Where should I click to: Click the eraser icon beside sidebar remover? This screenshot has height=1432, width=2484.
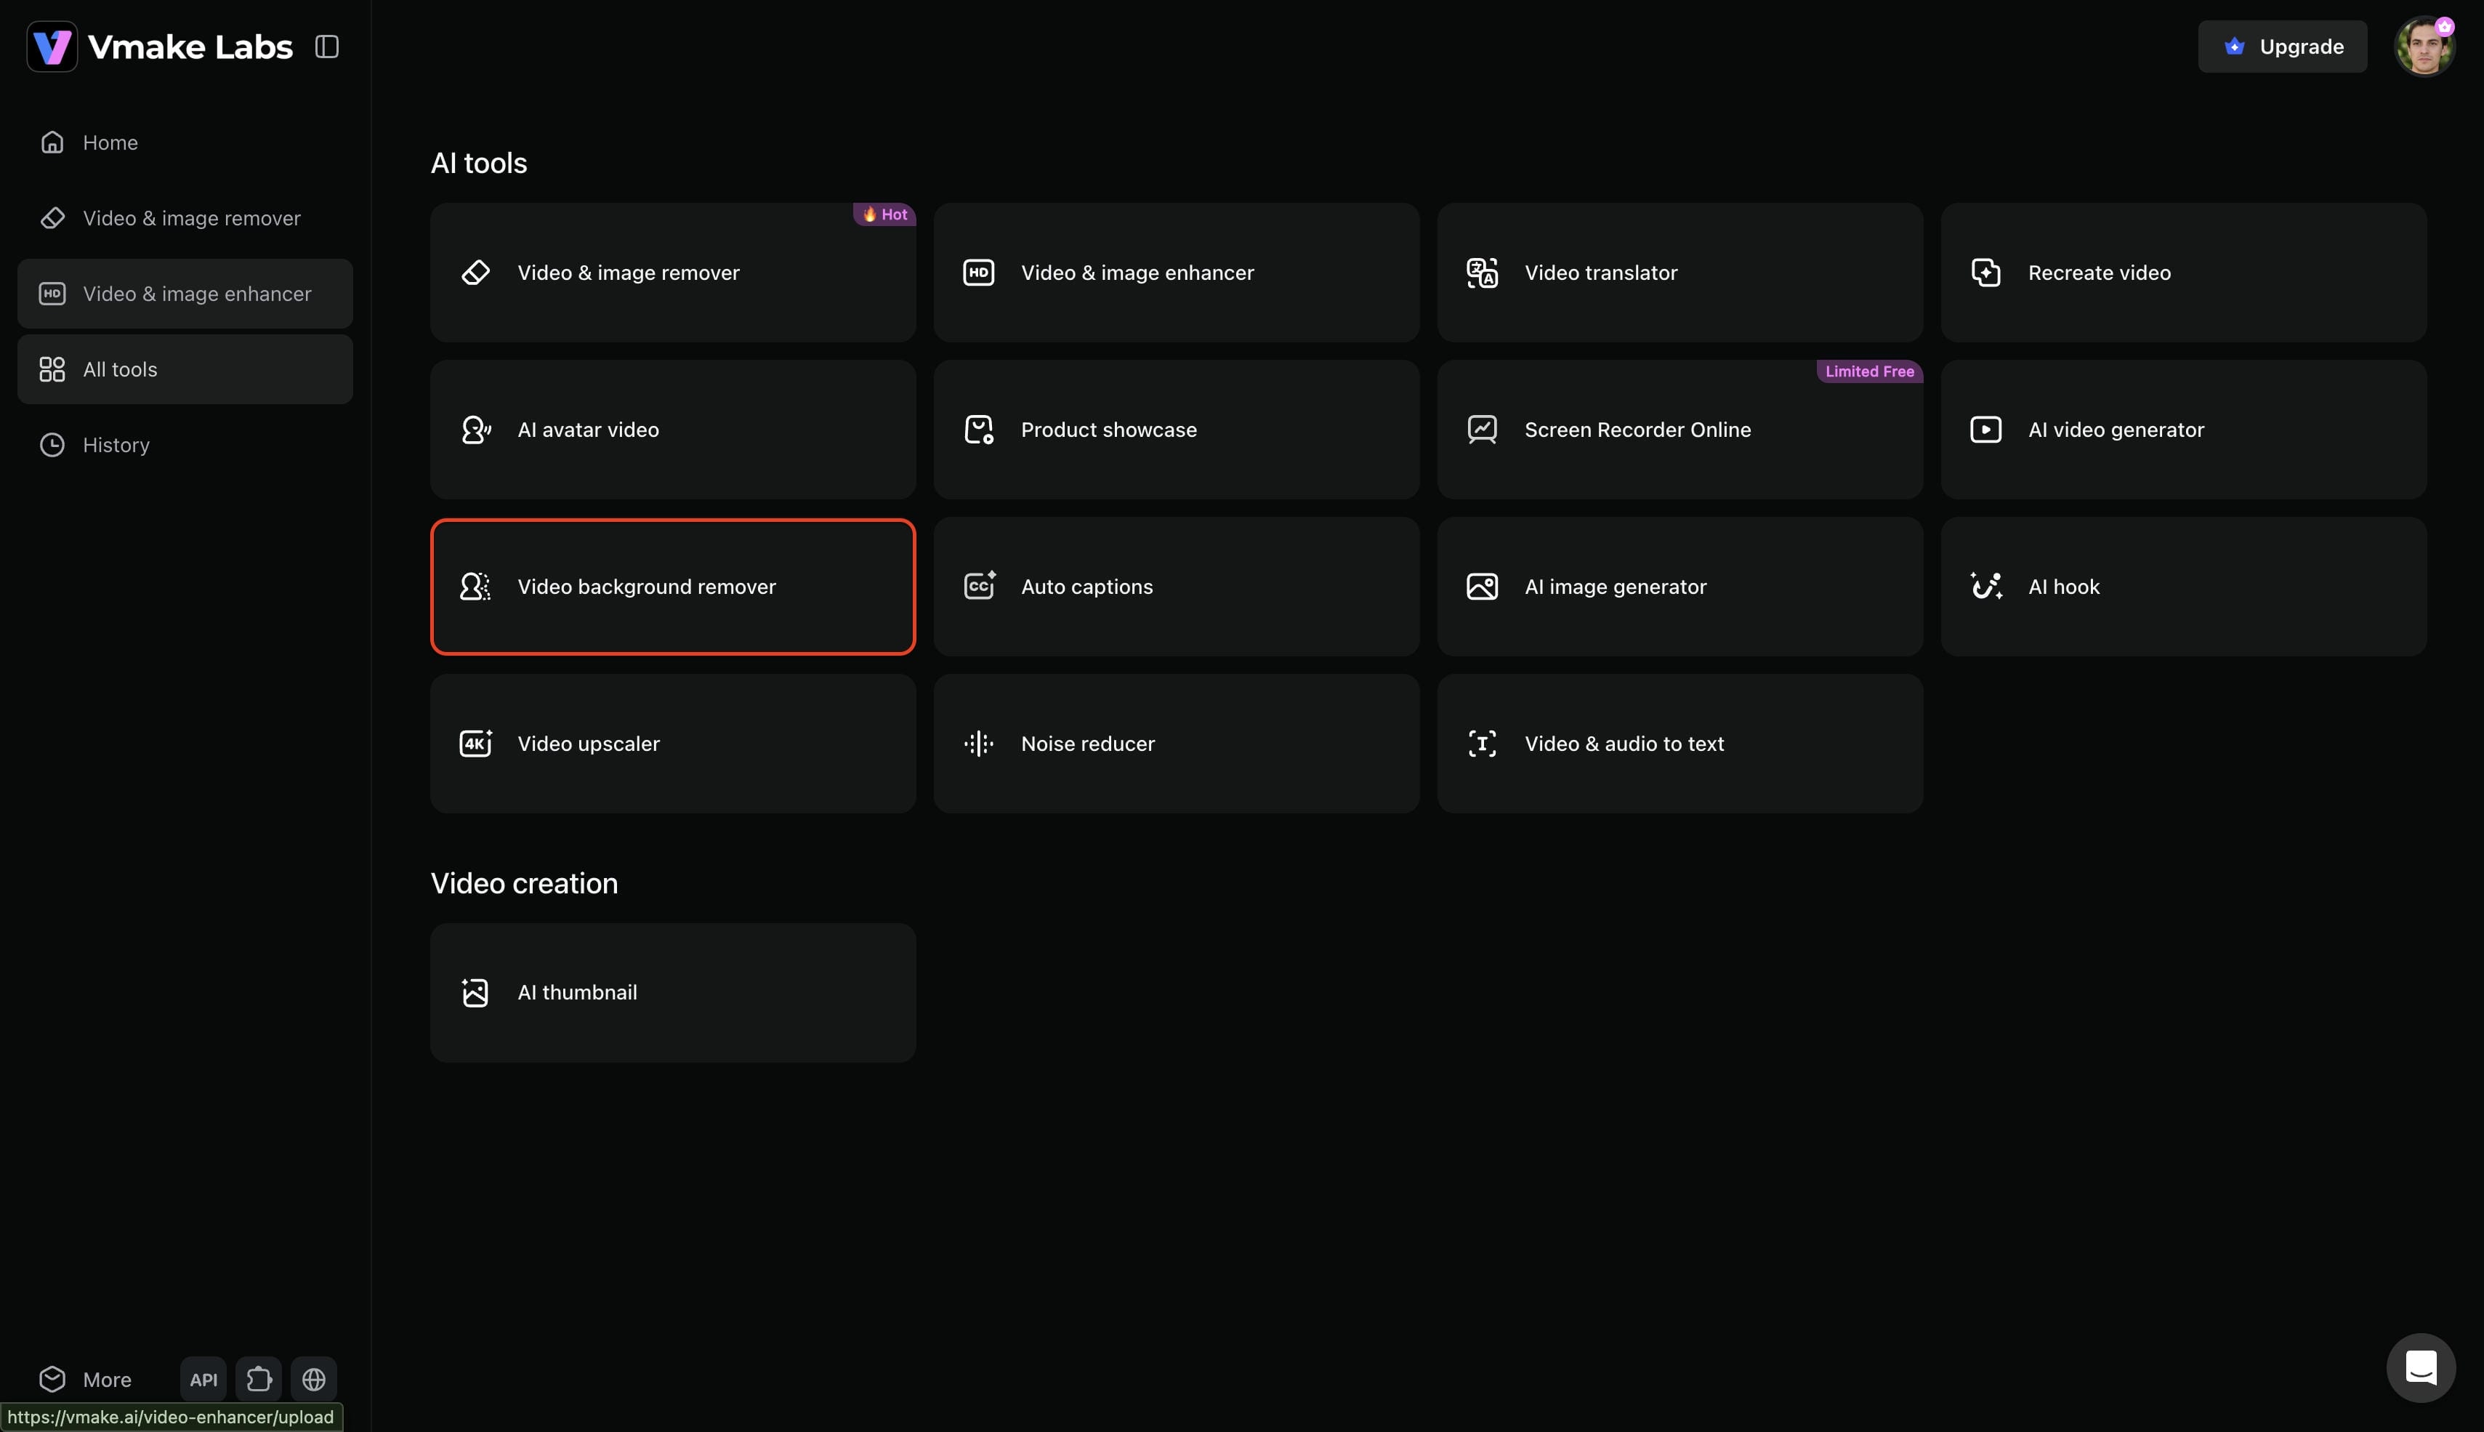52,218
